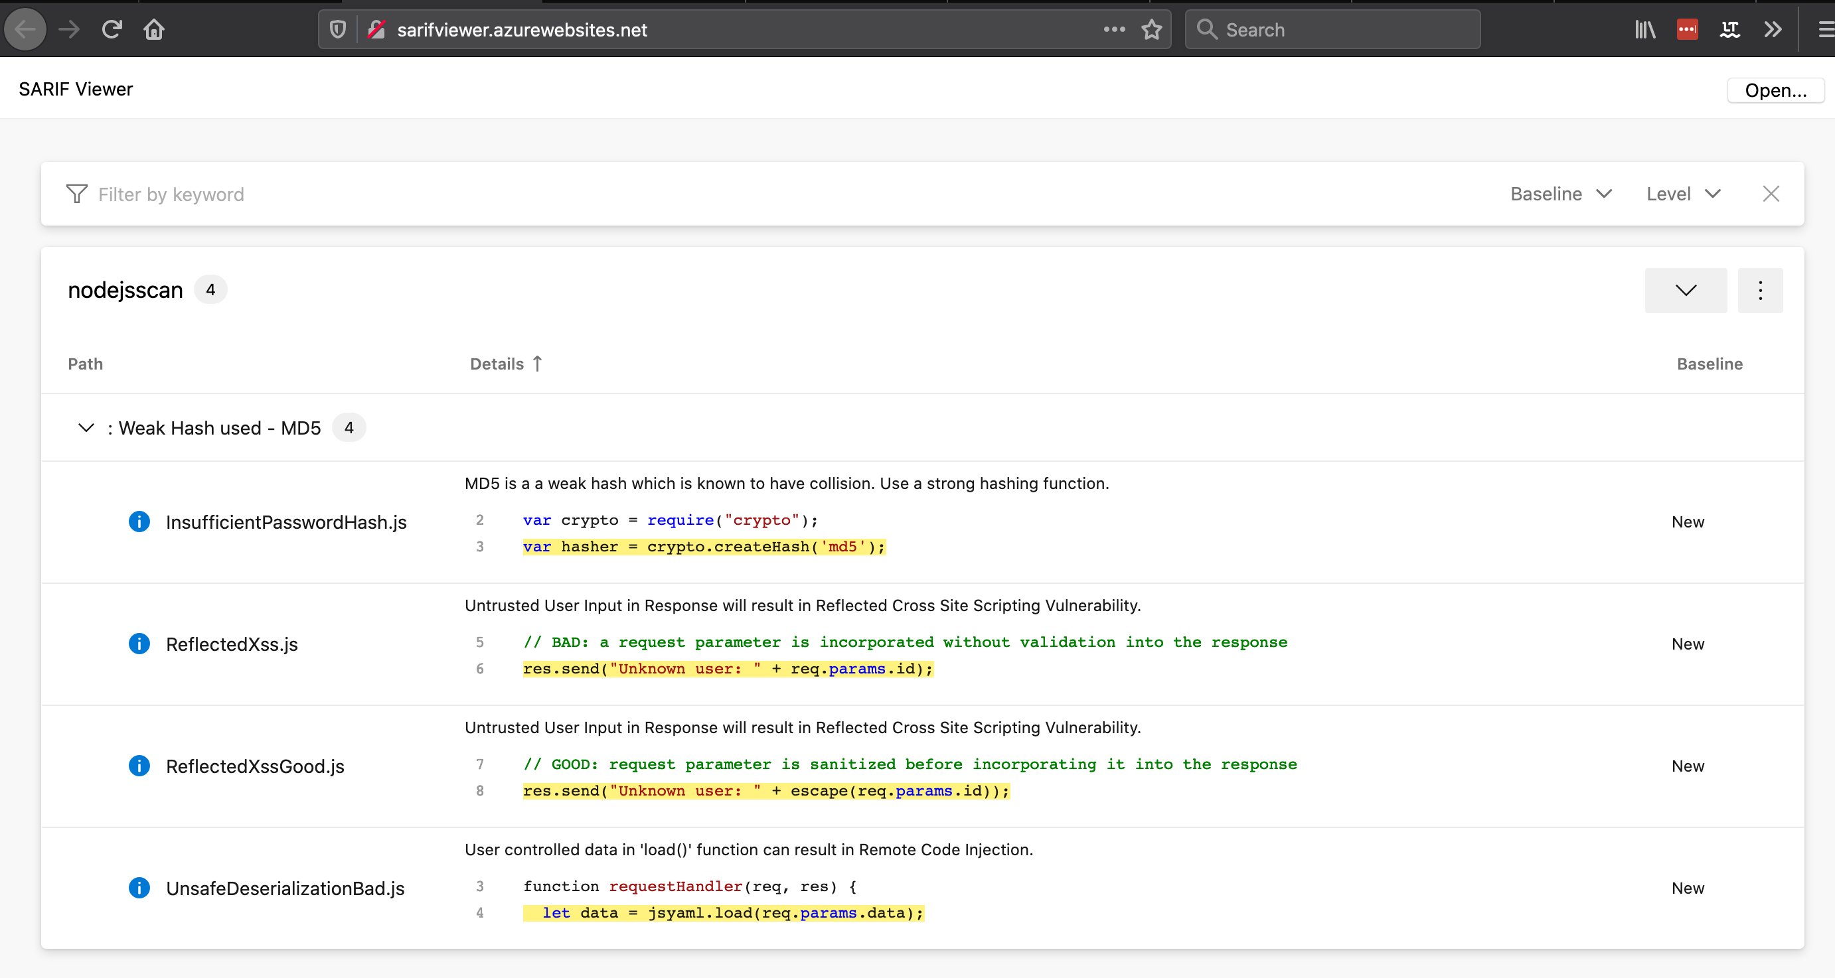The image size is (1835, 978).
Task: Open nodejsscan vertical ellipsis menu
Action: pos(1759,290)
